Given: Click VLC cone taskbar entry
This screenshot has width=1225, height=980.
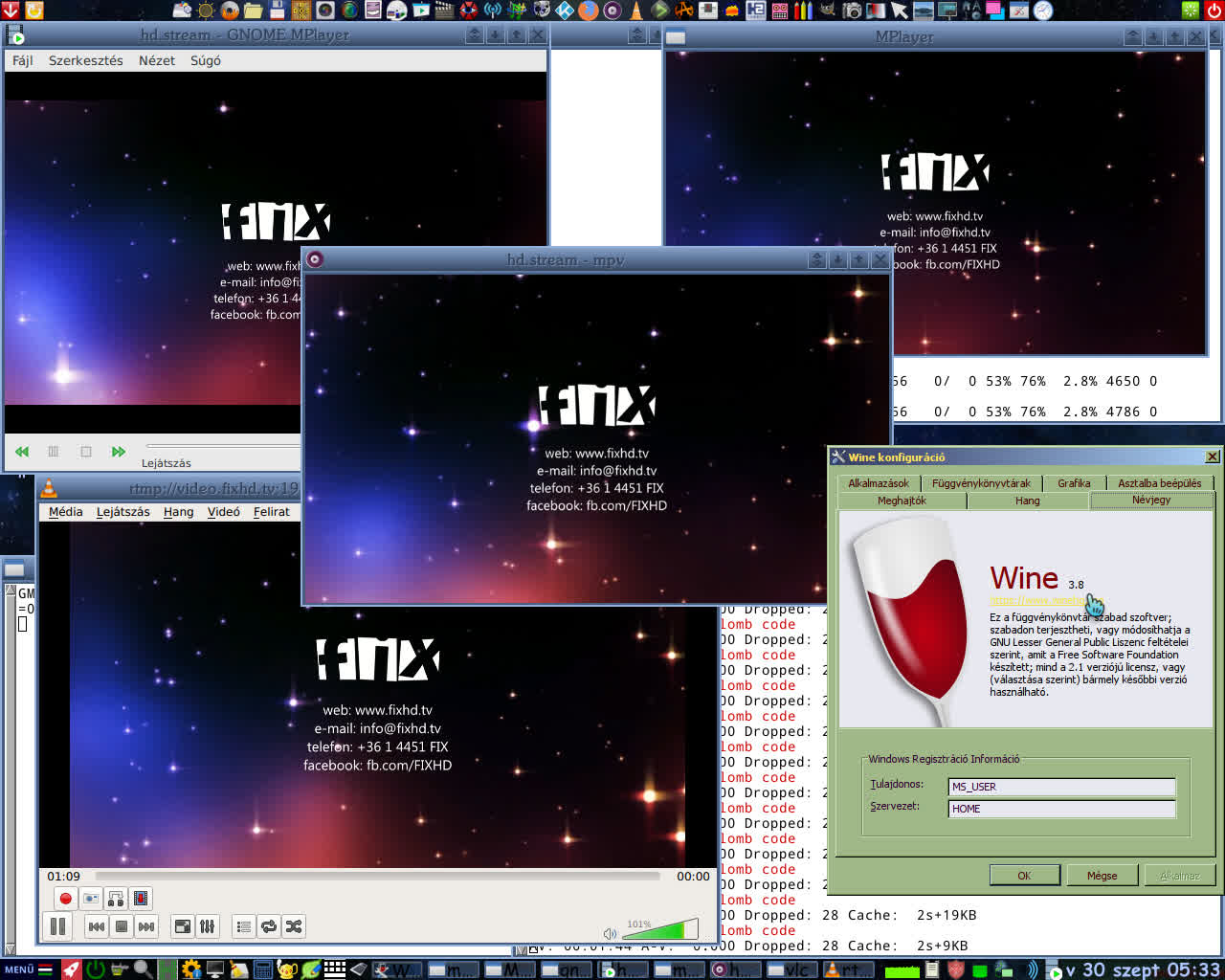Looking at the screenshot, I should pos(848,969).
